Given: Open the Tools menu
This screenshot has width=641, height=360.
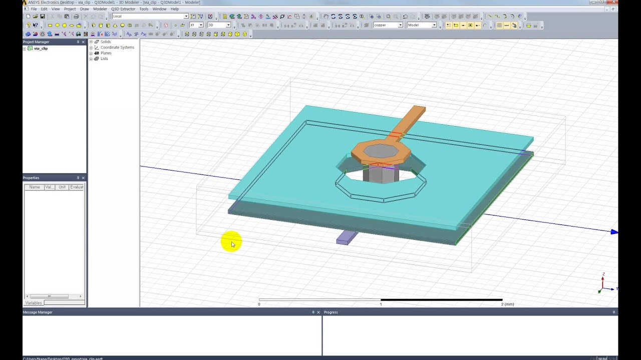Looking at the screenshot, I should pos(144,9).
